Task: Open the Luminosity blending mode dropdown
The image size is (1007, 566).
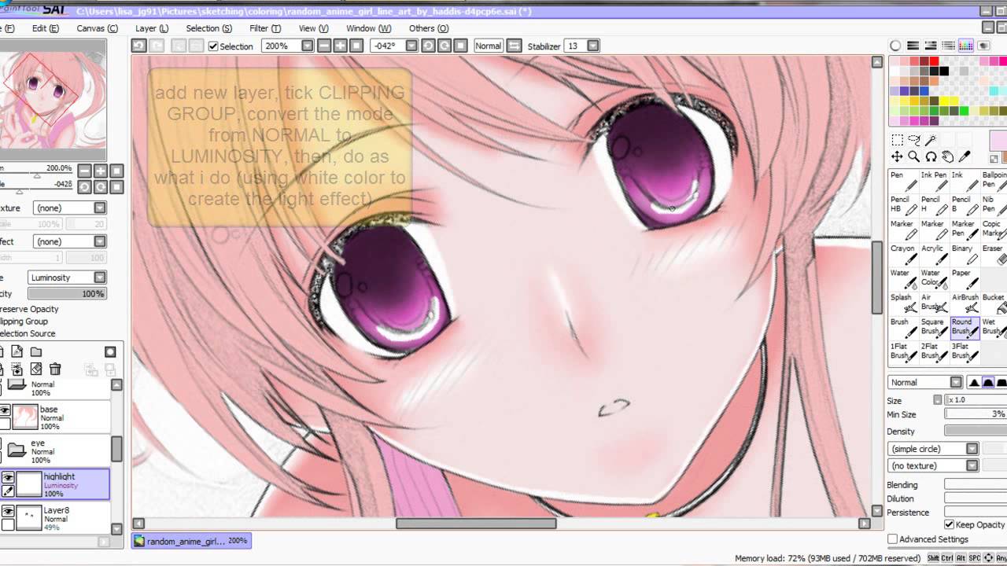Action: pos(100,277)
